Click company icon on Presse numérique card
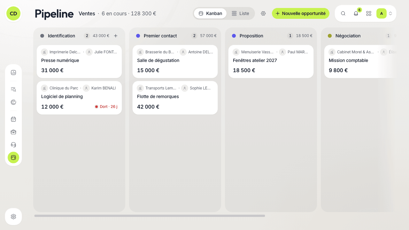 click(x=44, y=52)
